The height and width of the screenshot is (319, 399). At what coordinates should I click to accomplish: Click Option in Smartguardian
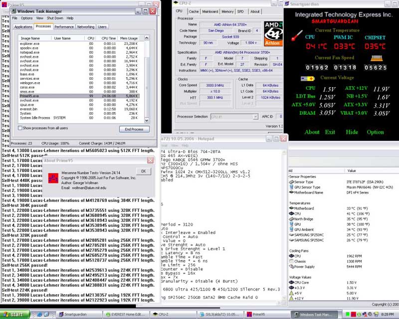click(376, 132)
